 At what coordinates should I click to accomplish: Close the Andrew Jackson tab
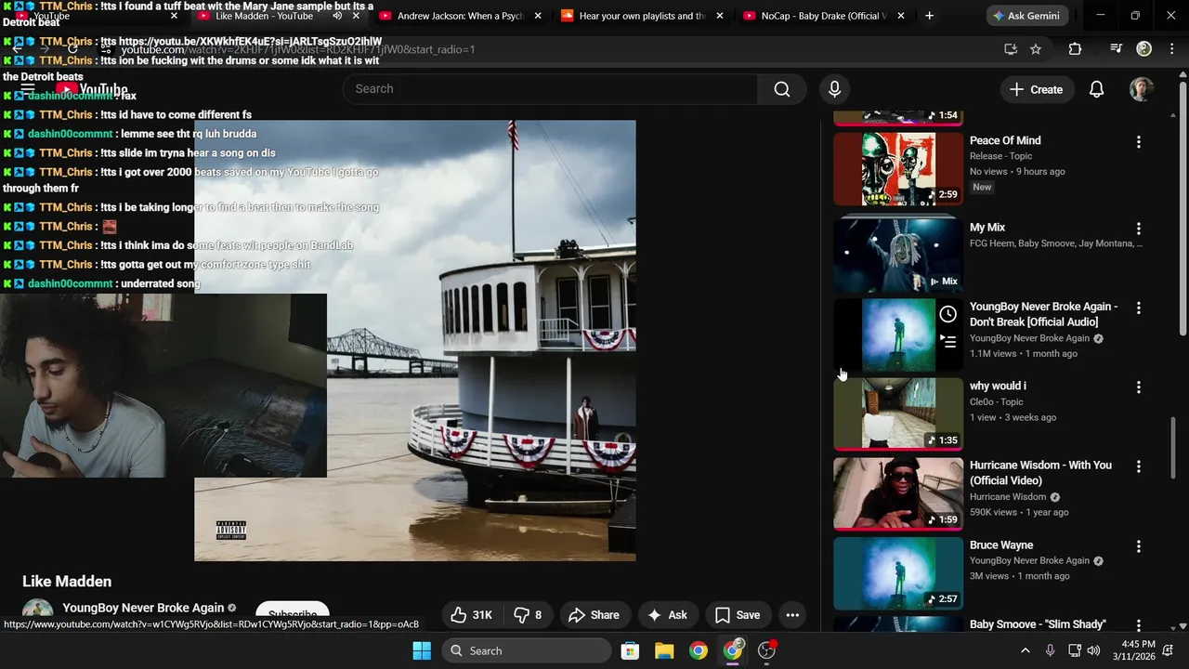(538, 16)
